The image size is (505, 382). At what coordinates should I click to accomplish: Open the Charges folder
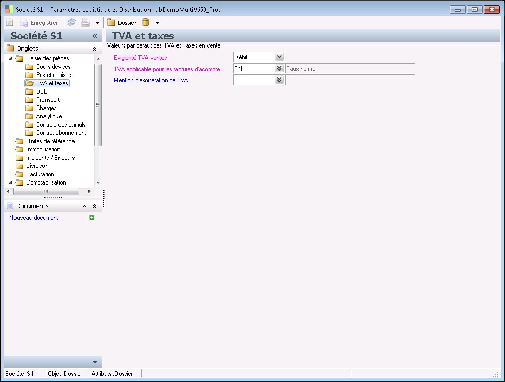click(x=41, y=108)
